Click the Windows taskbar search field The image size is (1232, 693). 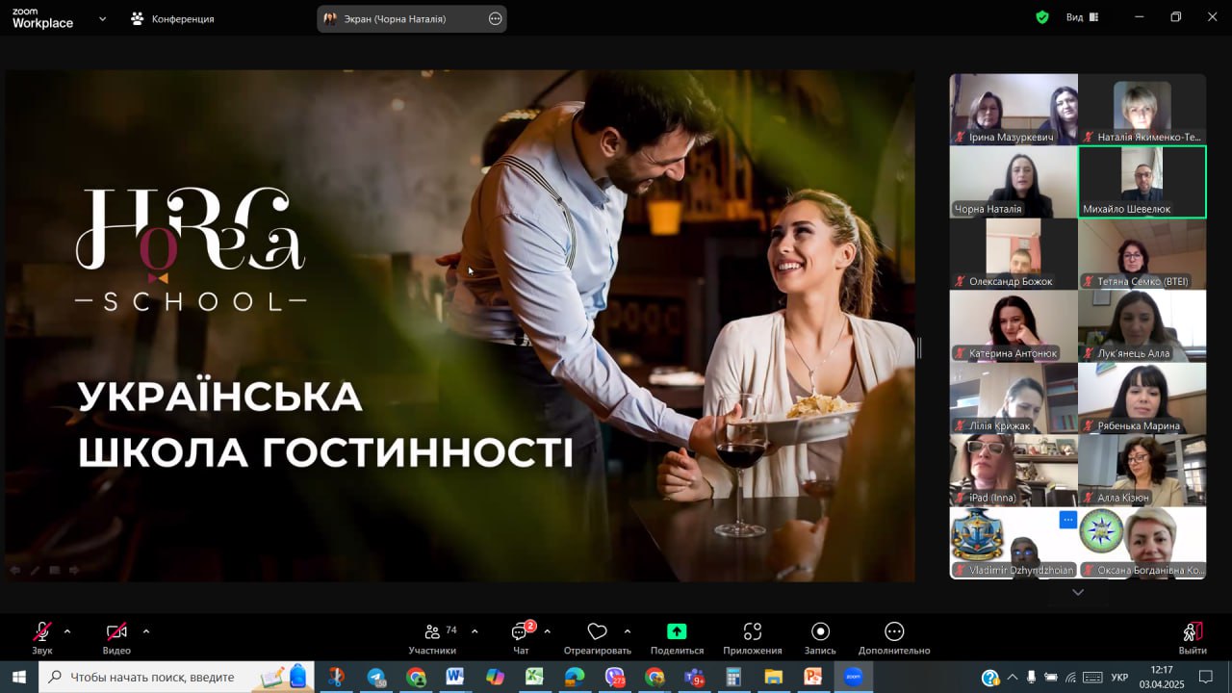[152, 677]
